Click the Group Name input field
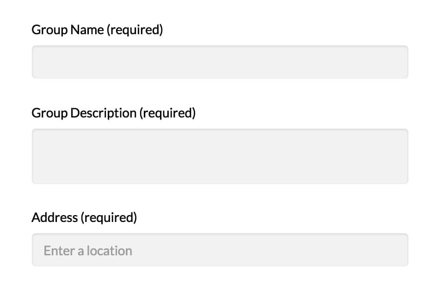The image size is (444, 296). point(220,62)
